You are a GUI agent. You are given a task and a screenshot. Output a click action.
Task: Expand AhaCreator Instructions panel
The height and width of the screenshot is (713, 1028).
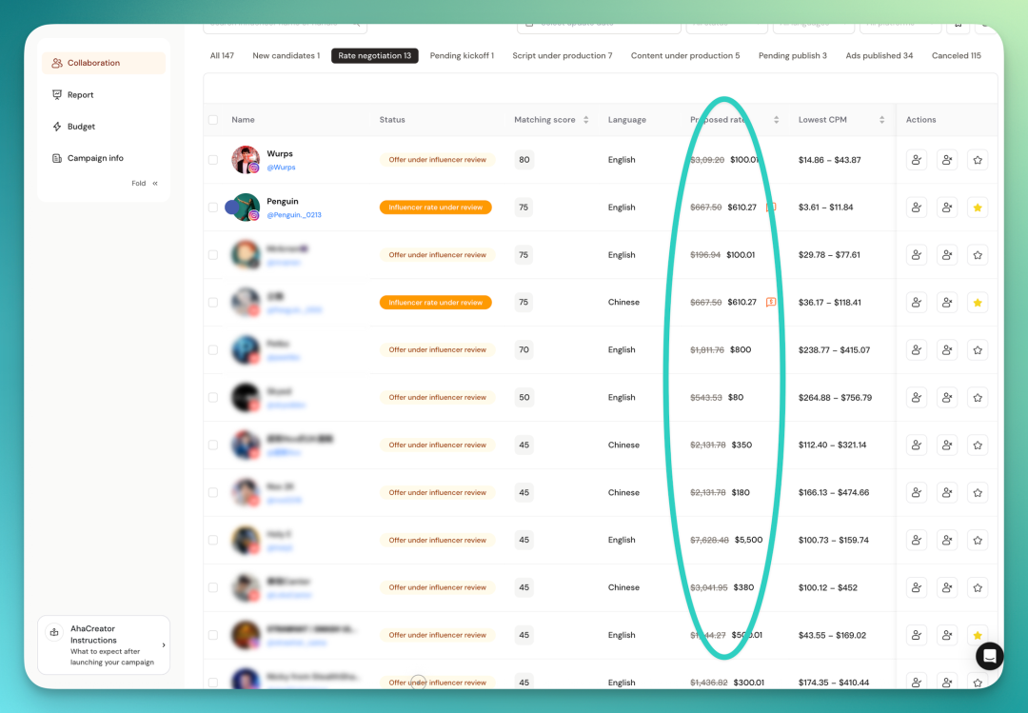tap(104, 644)
